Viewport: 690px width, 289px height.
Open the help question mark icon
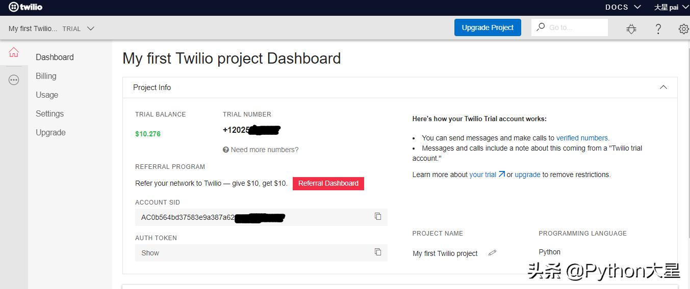(658, 29)
